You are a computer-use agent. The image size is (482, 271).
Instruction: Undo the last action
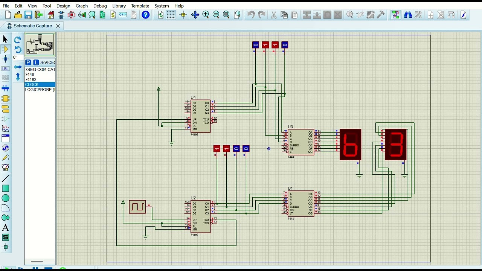click(251, 15)
